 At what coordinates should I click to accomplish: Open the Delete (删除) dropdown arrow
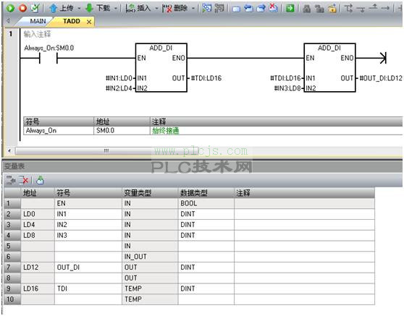tap(193, 9)
